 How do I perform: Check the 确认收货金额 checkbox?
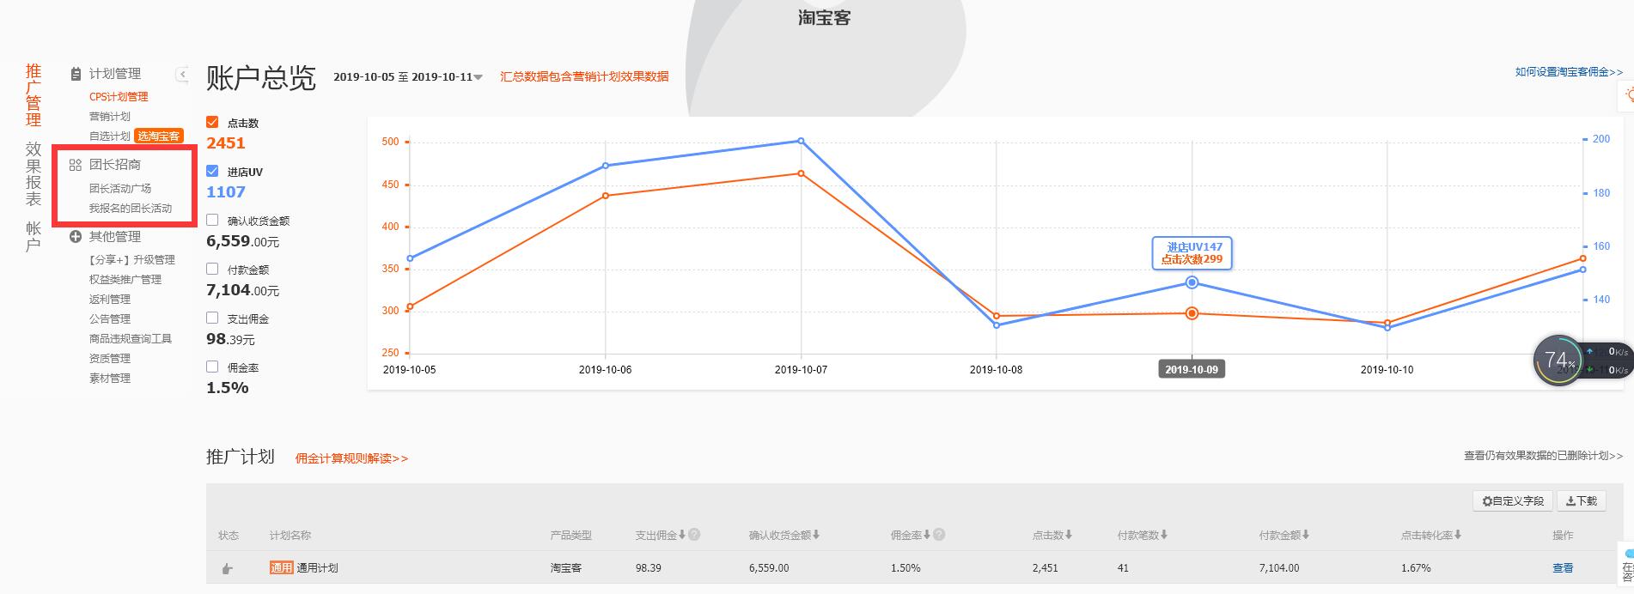click(x=212, y=220)
